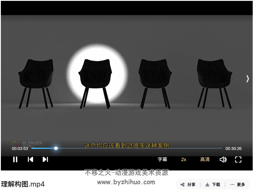Click the download arrow icon
The height and width of the screenshot is (191, 253).
click(207, 185)
